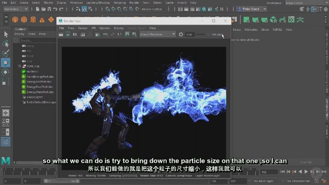Click the undo arrow icon
The height and width of the screenshot is (185, 329).
[55, 9]
